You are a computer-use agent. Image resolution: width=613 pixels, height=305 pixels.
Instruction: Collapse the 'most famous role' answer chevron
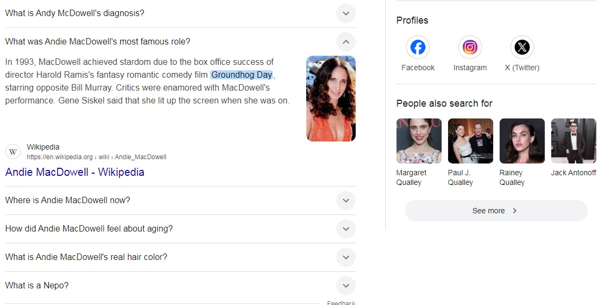[x=345, y=42]
